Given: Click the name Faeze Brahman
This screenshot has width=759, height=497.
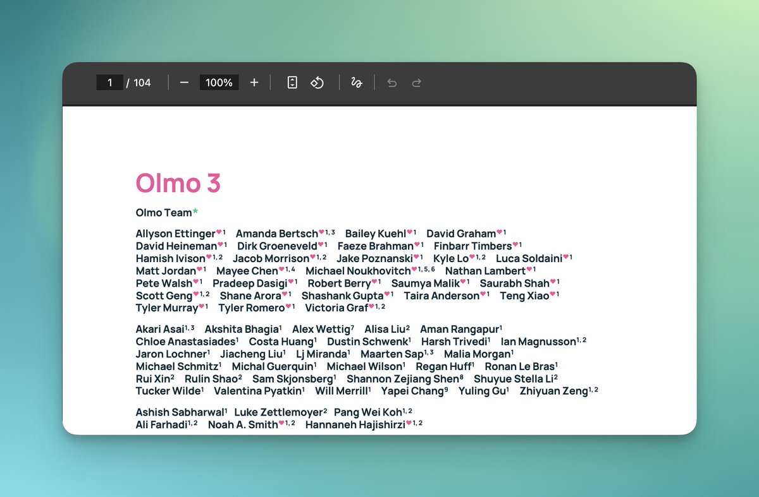Looking at the screenshot, I should pyautogui.click(x=376, y=246).
